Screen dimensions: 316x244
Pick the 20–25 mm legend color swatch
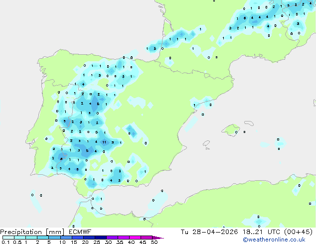point(89,238)
